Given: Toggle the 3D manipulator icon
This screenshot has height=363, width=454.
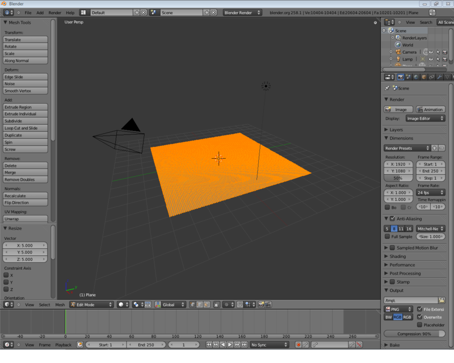Looking at the screenshot, I should click(158, 305).
